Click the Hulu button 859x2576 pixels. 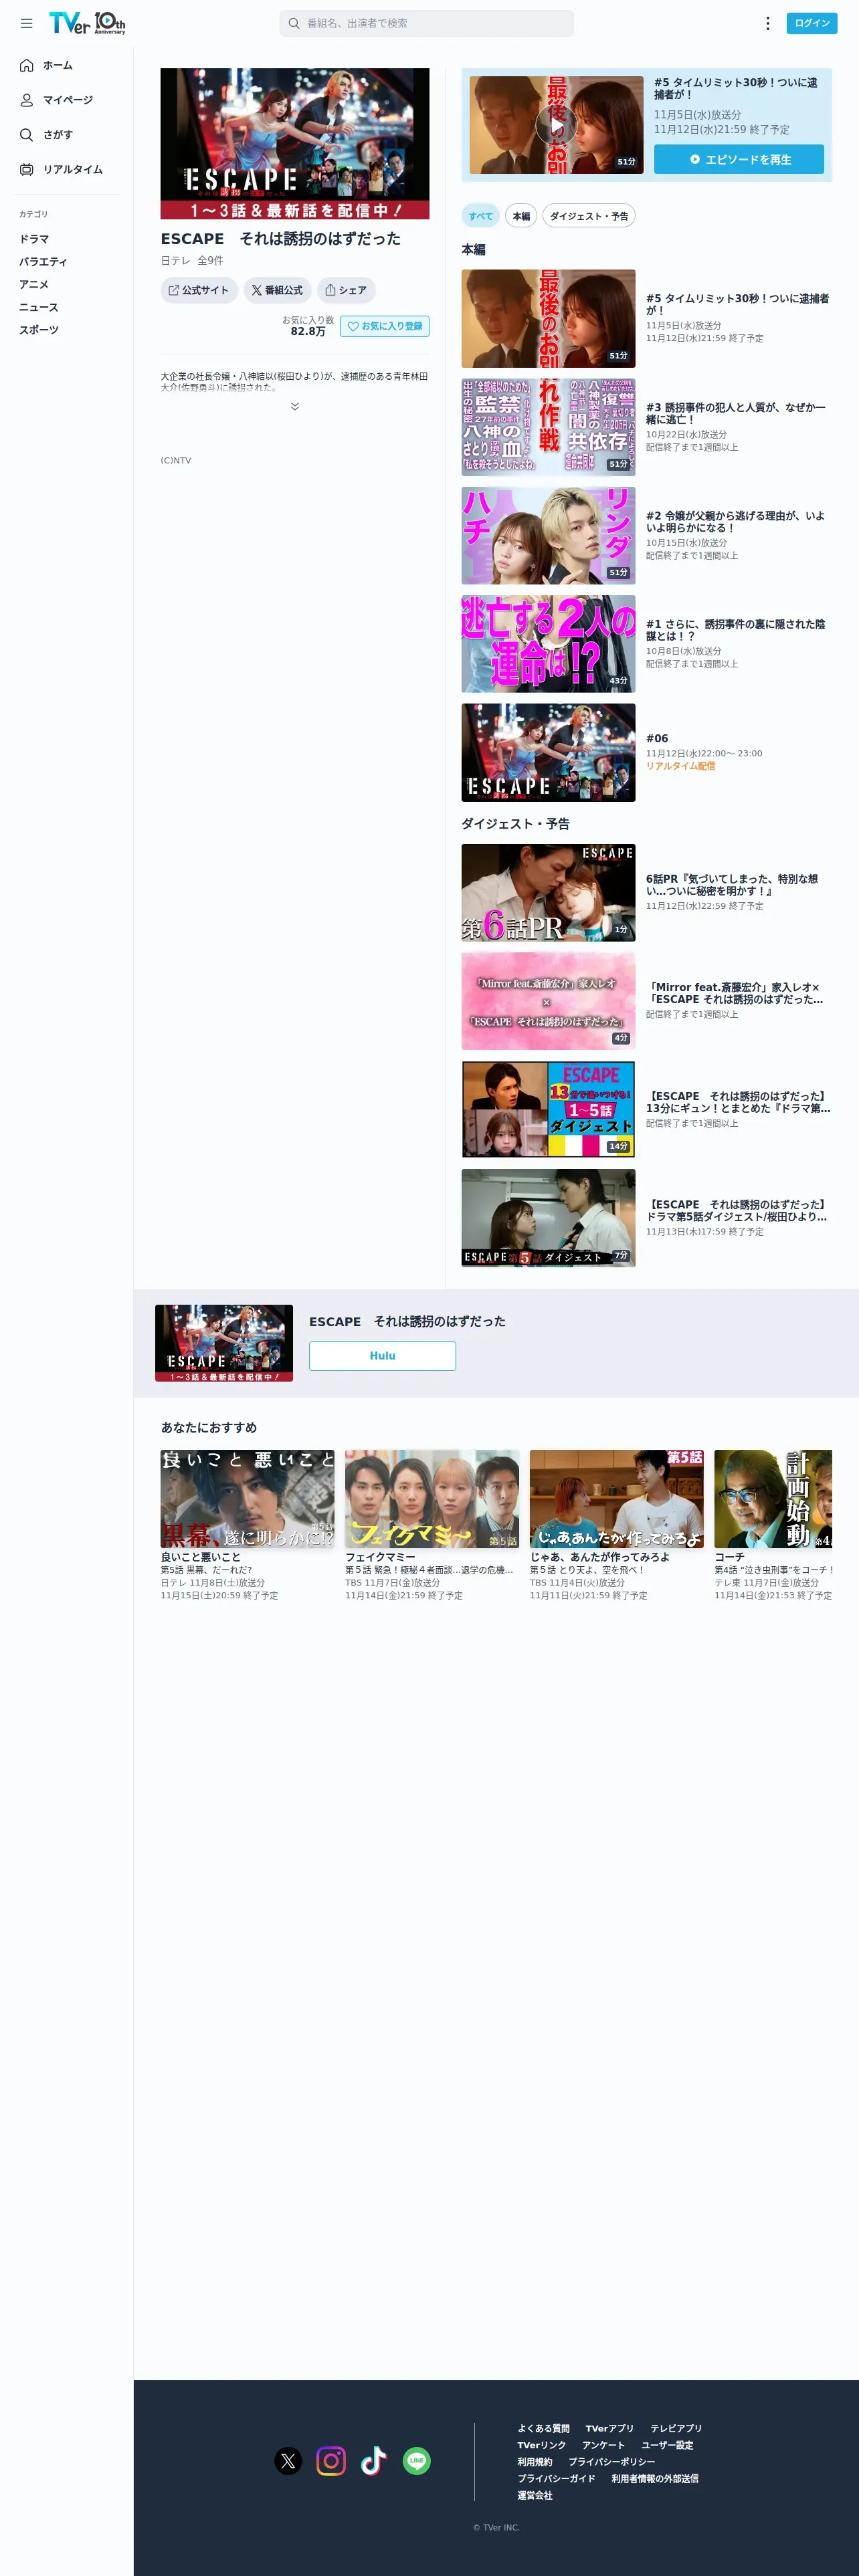(382, 1356)
